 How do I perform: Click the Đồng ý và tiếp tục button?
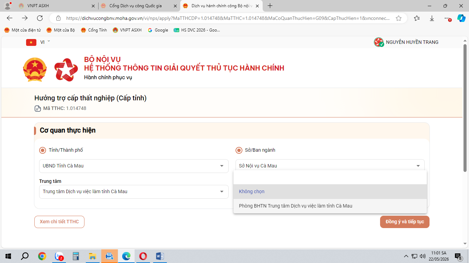[x=405, y=222]
